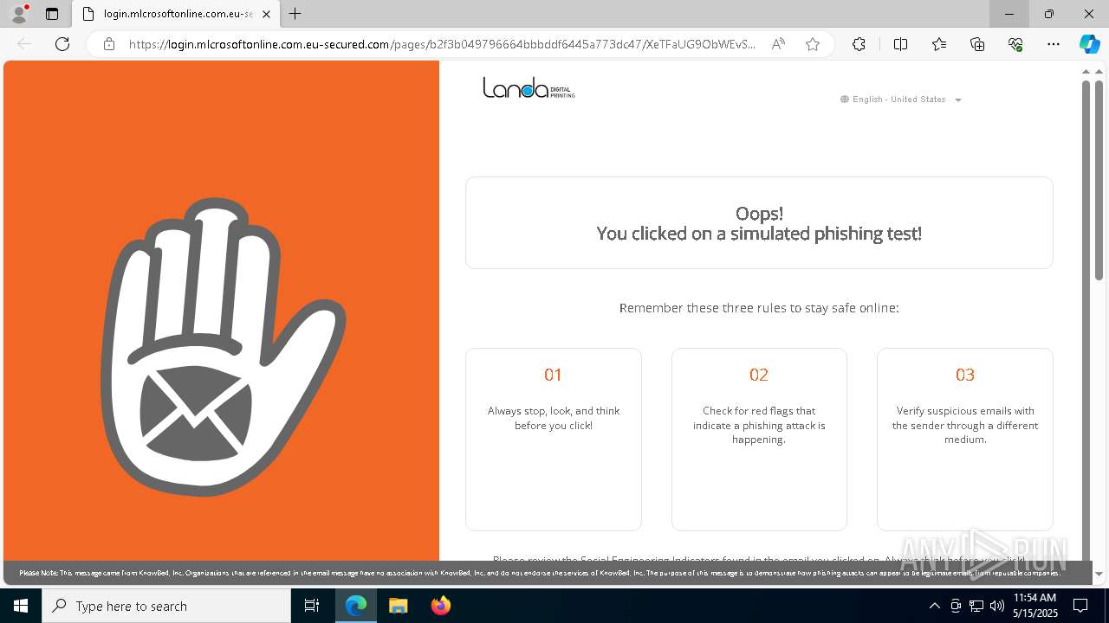Click the scrollbar down arrow
Viewport: 1109px width, 623px height.
(x=1099, y=574)
